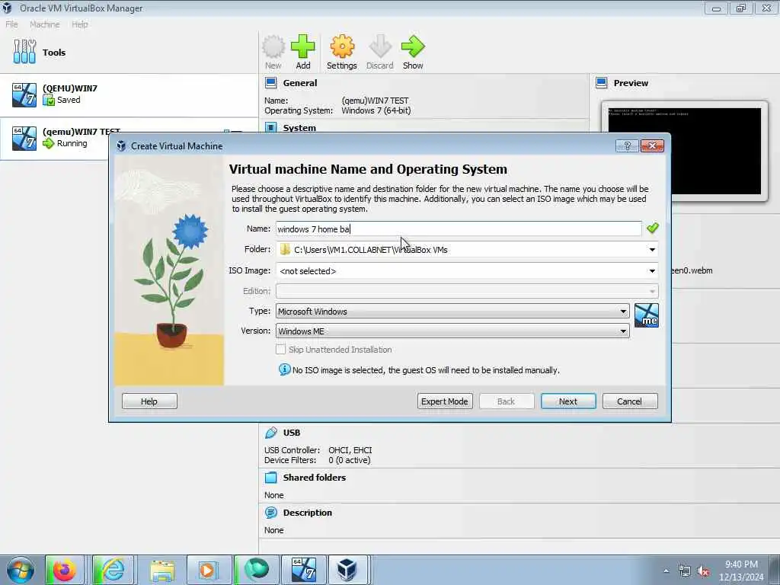
Task: Click Next to continue wizard
Action: click(x=568, y=401)
